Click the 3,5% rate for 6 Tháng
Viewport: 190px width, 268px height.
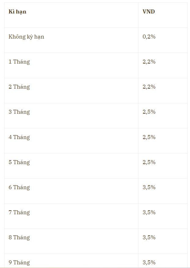[x=149, y=187]
